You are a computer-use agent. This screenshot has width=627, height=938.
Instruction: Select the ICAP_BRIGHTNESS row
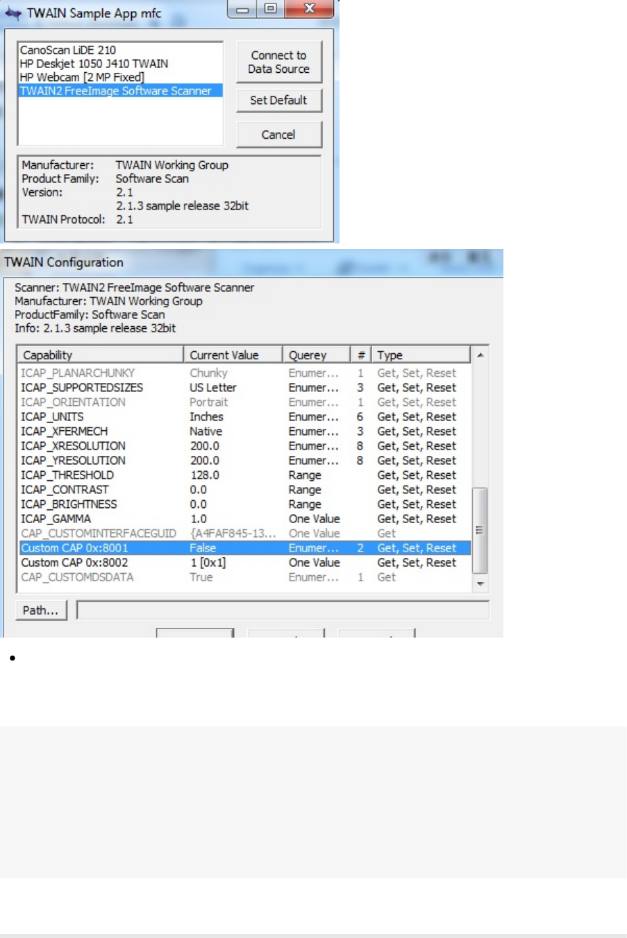244,504
